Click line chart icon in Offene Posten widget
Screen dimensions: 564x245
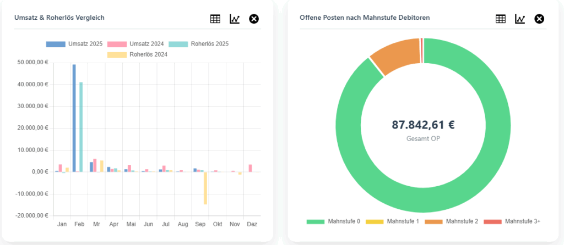click(x=520, y=19)
